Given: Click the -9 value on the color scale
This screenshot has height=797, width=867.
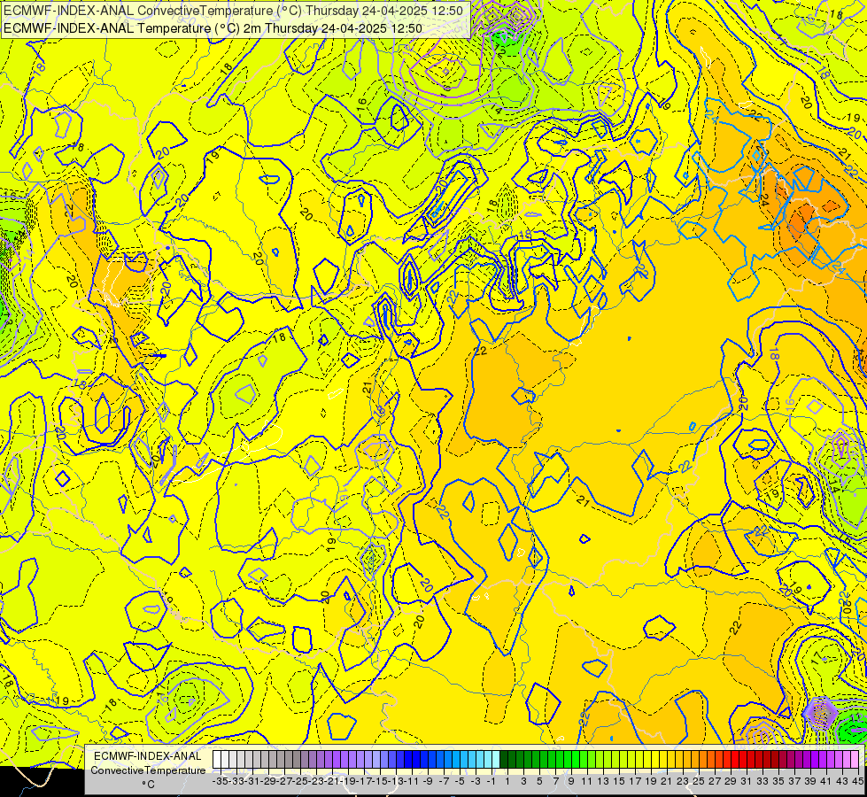Looking at the screenshot, I should [428, 781].
